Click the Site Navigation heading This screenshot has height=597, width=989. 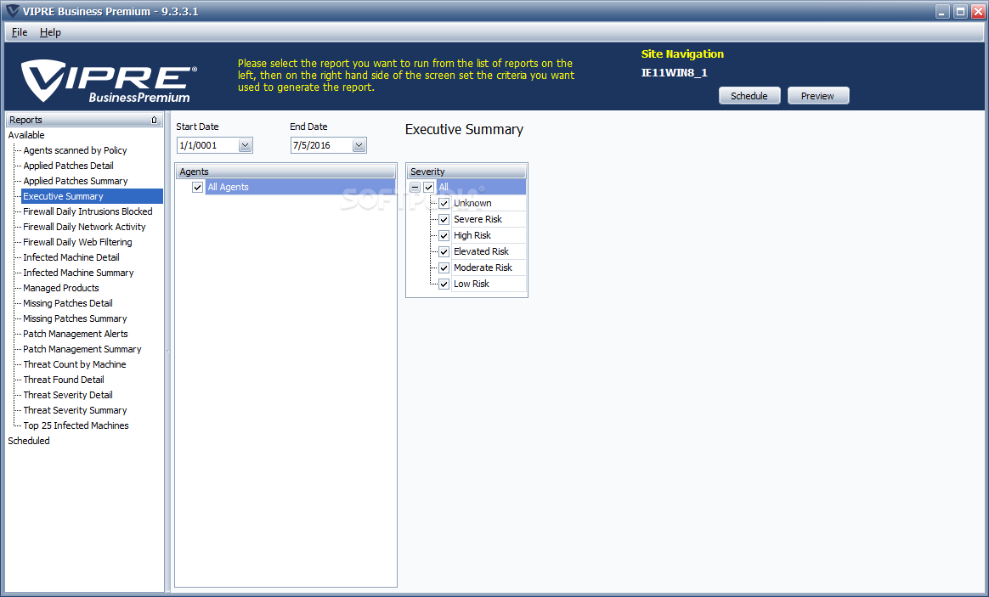pyautogui.click(x=682, y=54)
